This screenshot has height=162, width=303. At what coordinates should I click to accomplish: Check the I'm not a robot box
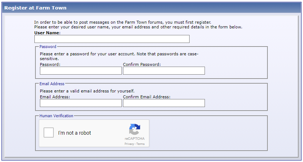coord(49,133)
